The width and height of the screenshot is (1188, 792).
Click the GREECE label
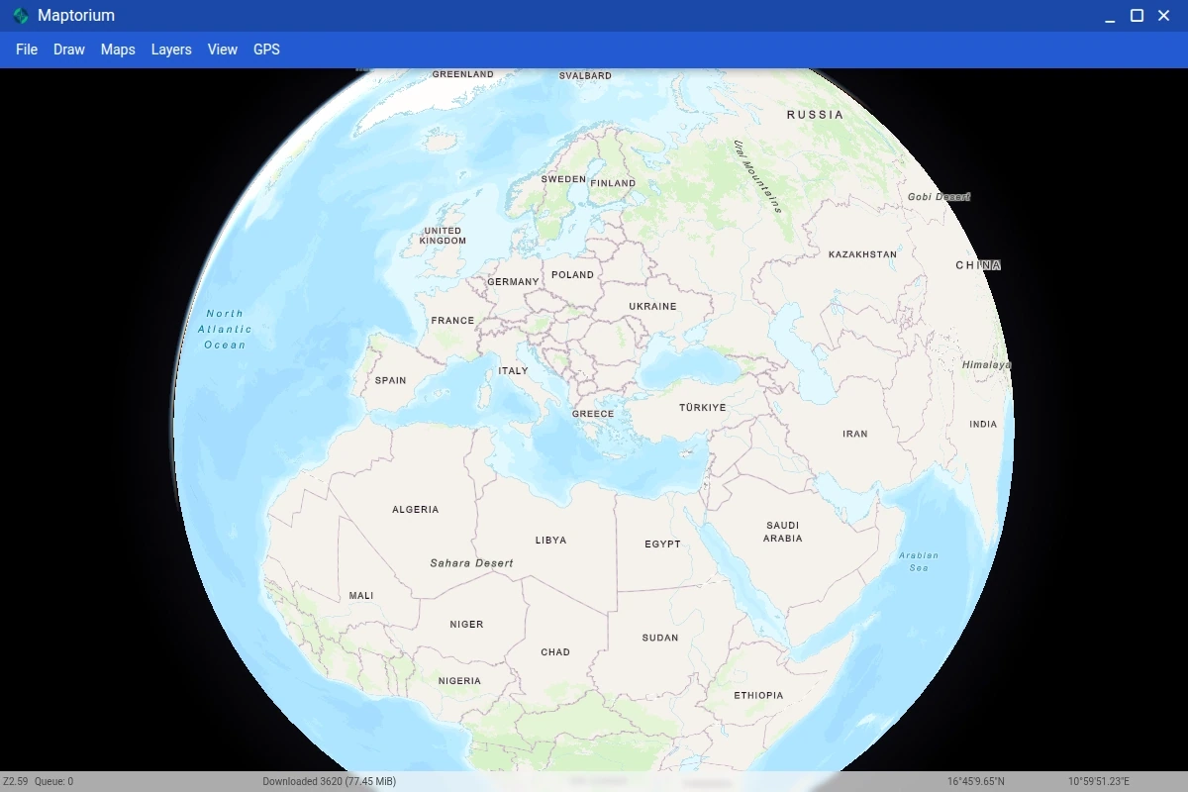593,414
